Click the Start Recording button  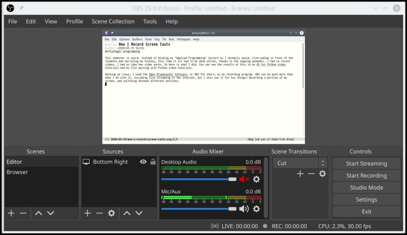tap(366, 175)
